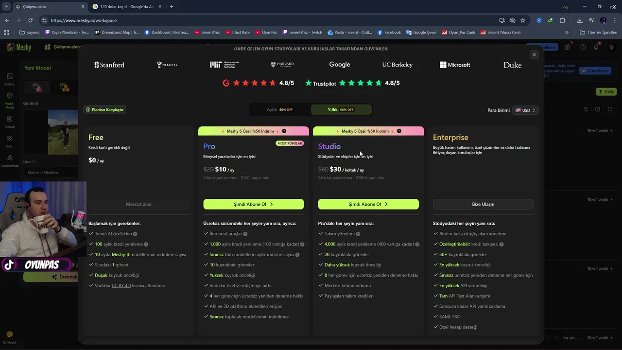
Task: Expand the first Tüm 1 varlık row
Action: point(600,131)
